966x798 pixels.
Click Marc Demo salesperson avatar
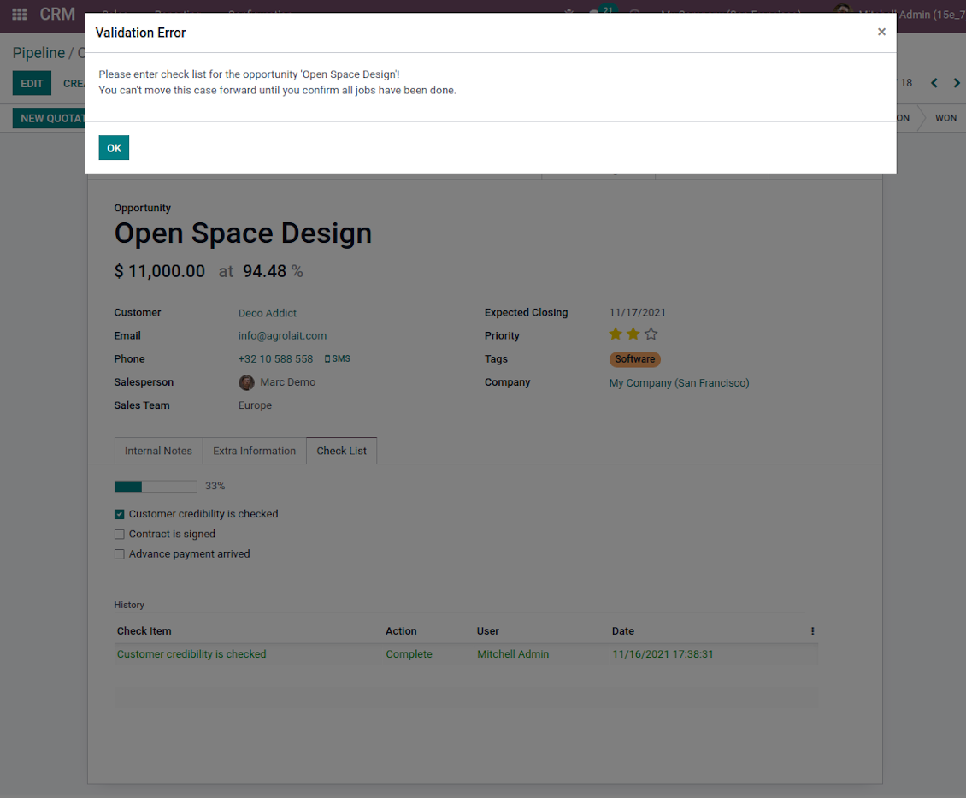[246, 382]
